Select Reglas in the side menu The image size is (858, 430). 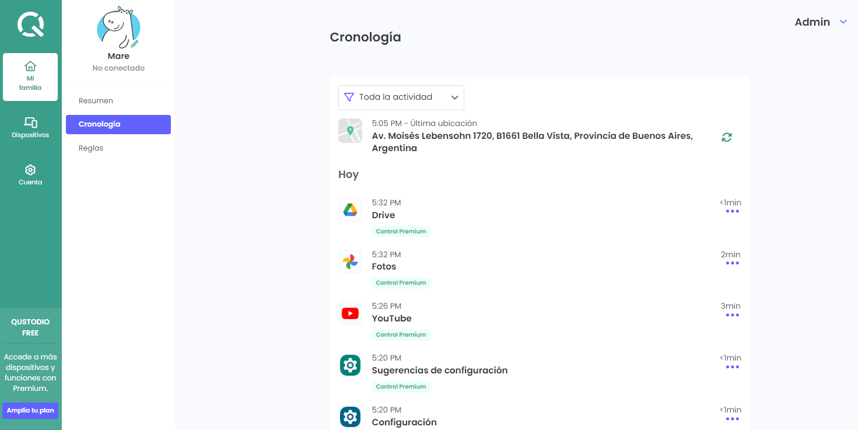(x=91, y=148)
